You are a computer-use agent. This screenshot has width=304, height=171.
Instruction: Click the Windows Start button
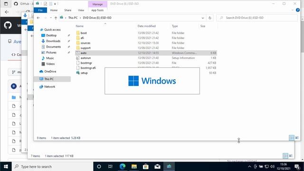6,167
